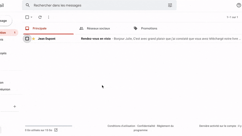Click the 0 Go utilisés sur 15 Go text
This screenshot has height=136, width=242.
click(x=39, y=130)
